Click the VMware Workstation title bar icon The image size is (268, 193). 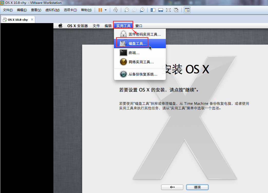coord(2,3)
